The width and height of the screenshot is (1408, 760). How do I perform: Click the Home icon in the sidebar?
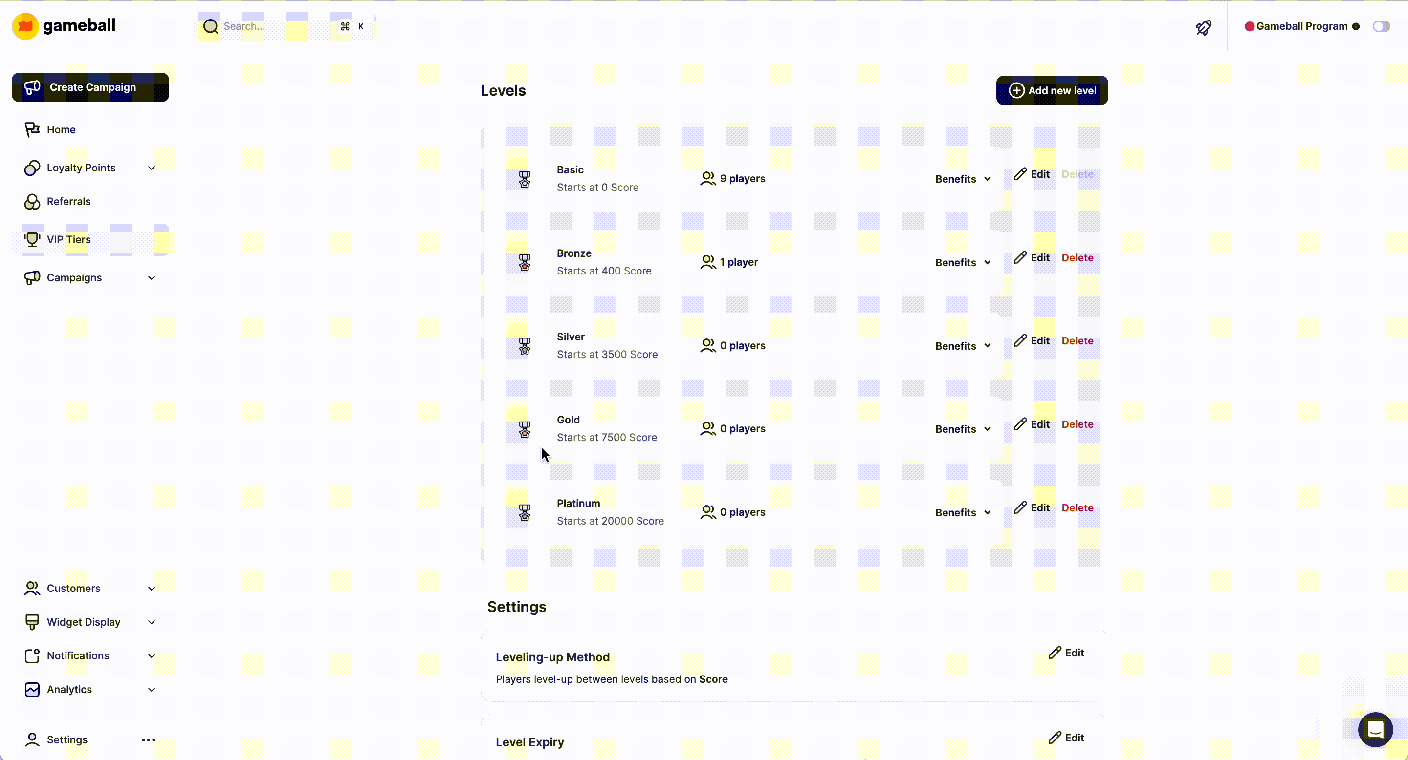pos(32,129)
